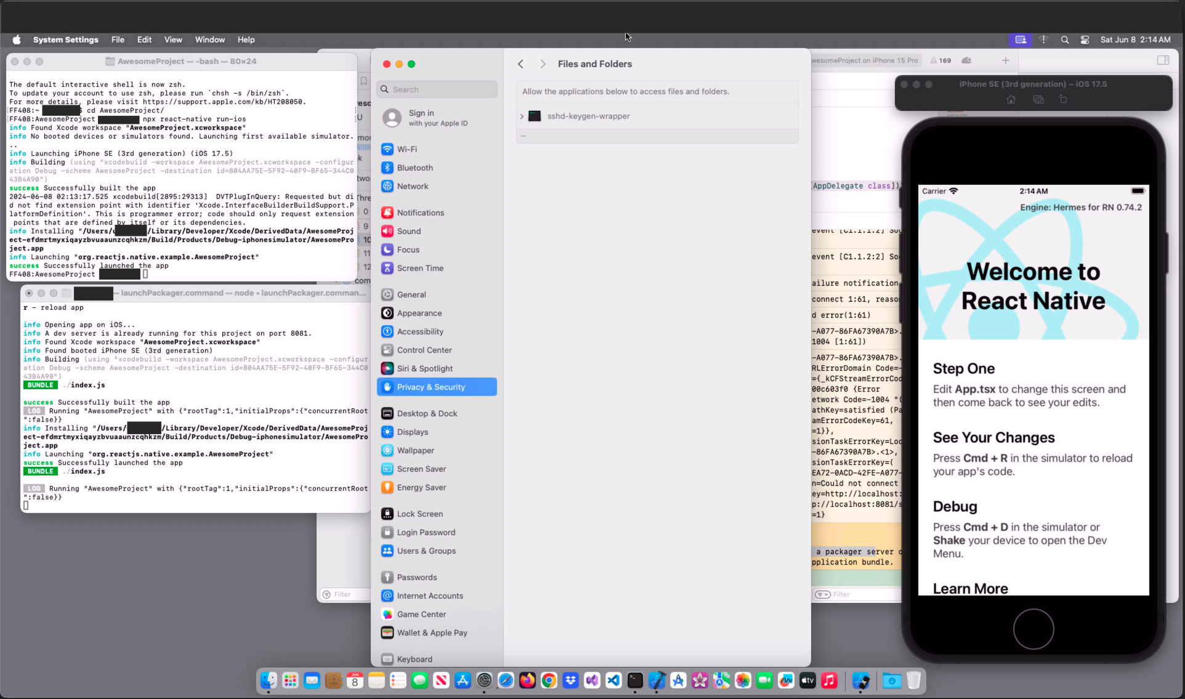Image resolution: width=1185 pixels, height=699 pixels.
Task: Open the Screen Time pane
Action: point(419,268)
